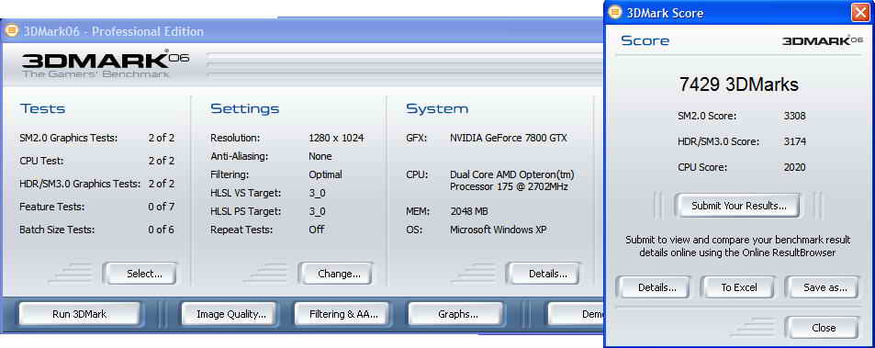Save results with Save as... button
This screenshot has width=875, height=348.
tap(822, 287)
